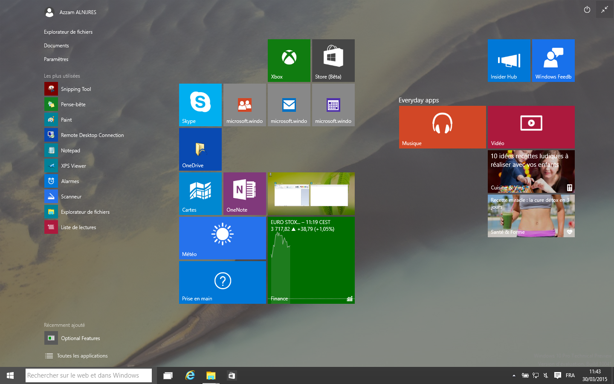
Task: Open the notifications tray icon
Action: tap(557, 375)
